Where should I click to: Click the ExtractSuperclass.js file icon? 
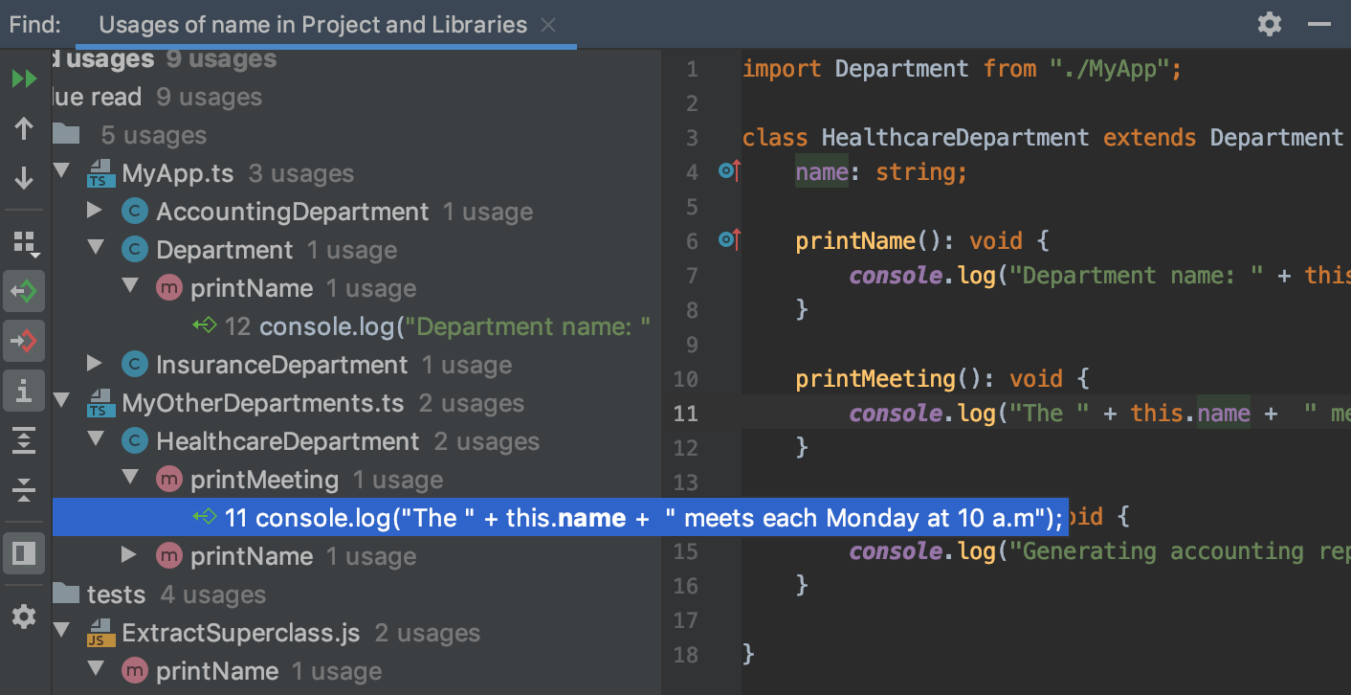100,634
